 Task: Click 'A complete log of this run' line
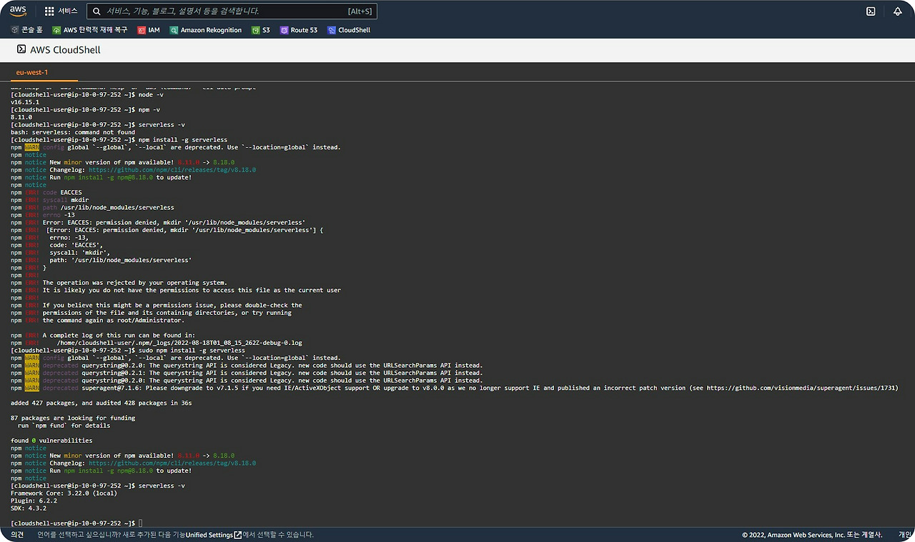click(119, 335)
